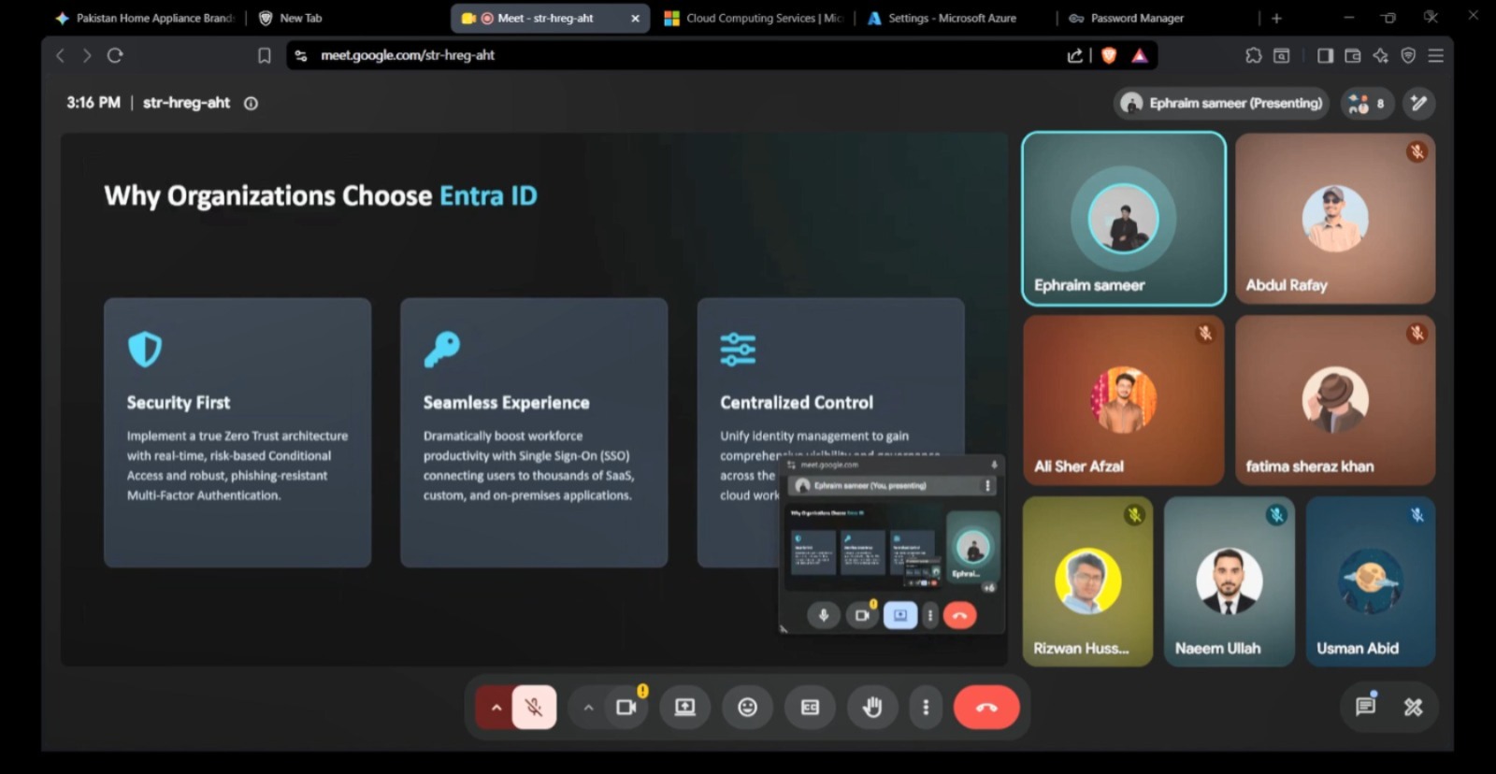Viewport: 1496px width, 774px height.
Task: Close the Meet browser tab
Action: click(636, 18)
